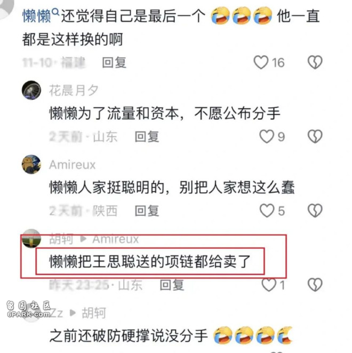Like the comment with 16 likes

point(261,62)
